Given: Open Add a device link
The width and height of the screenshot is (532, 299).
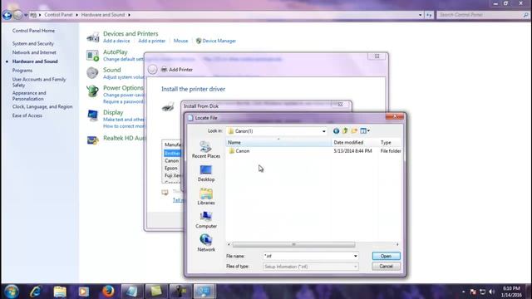Looking at the screenshot, I should pyautogui.click(x=116, y=41).
